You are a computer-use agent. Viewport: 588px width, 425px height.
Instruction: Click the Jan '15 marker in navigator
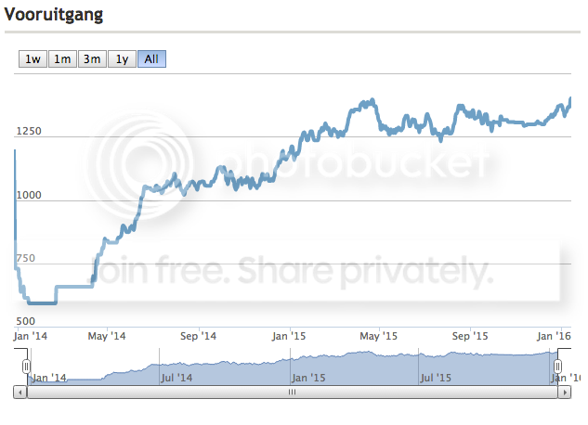309,378
